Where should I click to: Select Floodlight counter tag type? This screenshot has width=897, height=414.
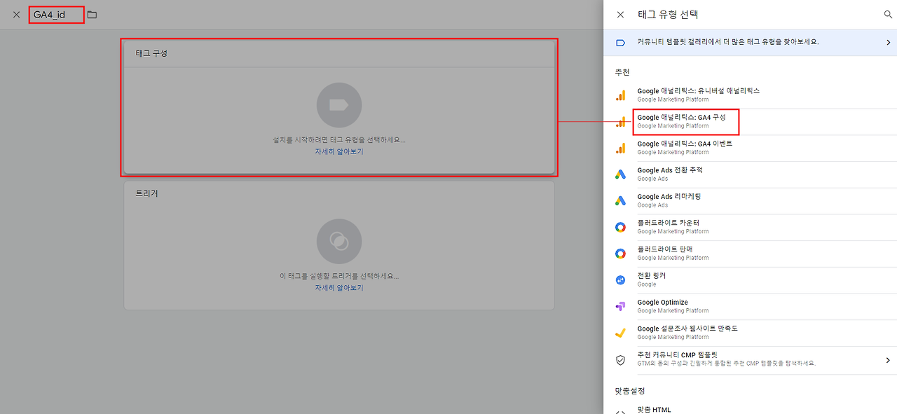750,227
